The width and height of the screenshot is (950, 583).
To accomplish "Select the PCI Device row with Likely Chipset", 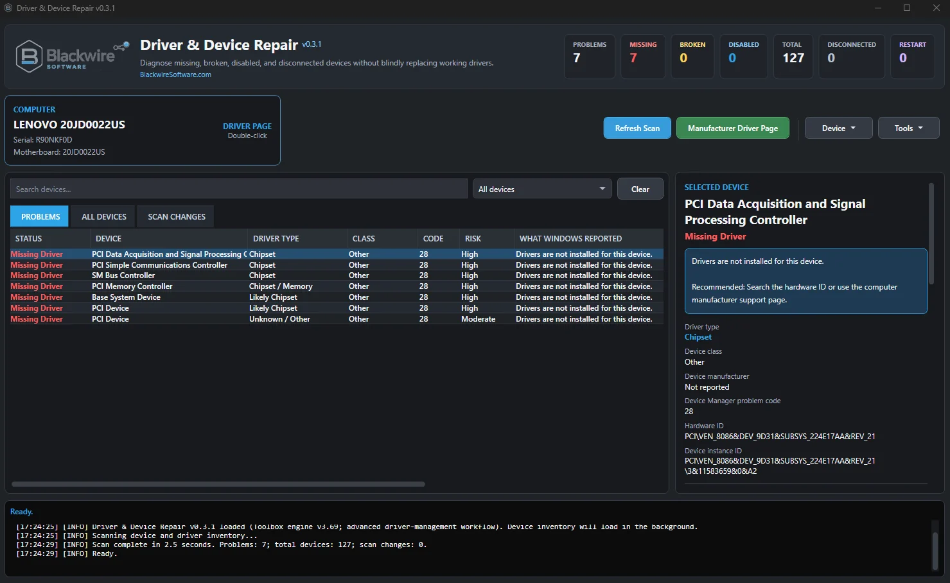I will pos(337,308).
